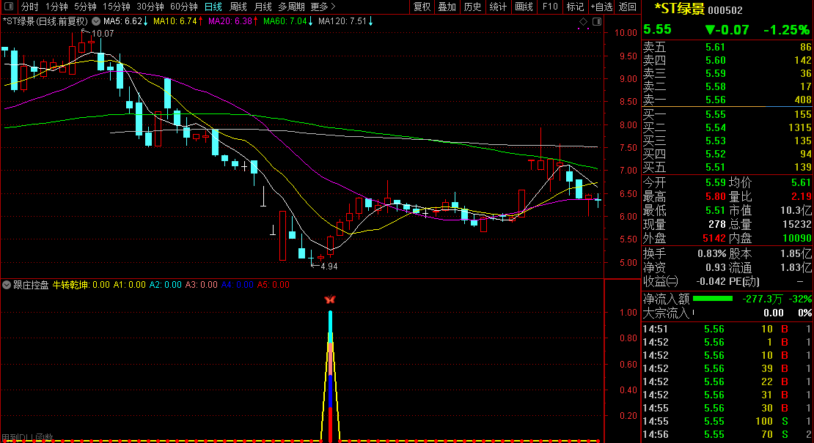Image resolution: width=814 pixels, height=443 pixels.
Task: Switch to 周线 weekly chart
Action: (238, 7)
